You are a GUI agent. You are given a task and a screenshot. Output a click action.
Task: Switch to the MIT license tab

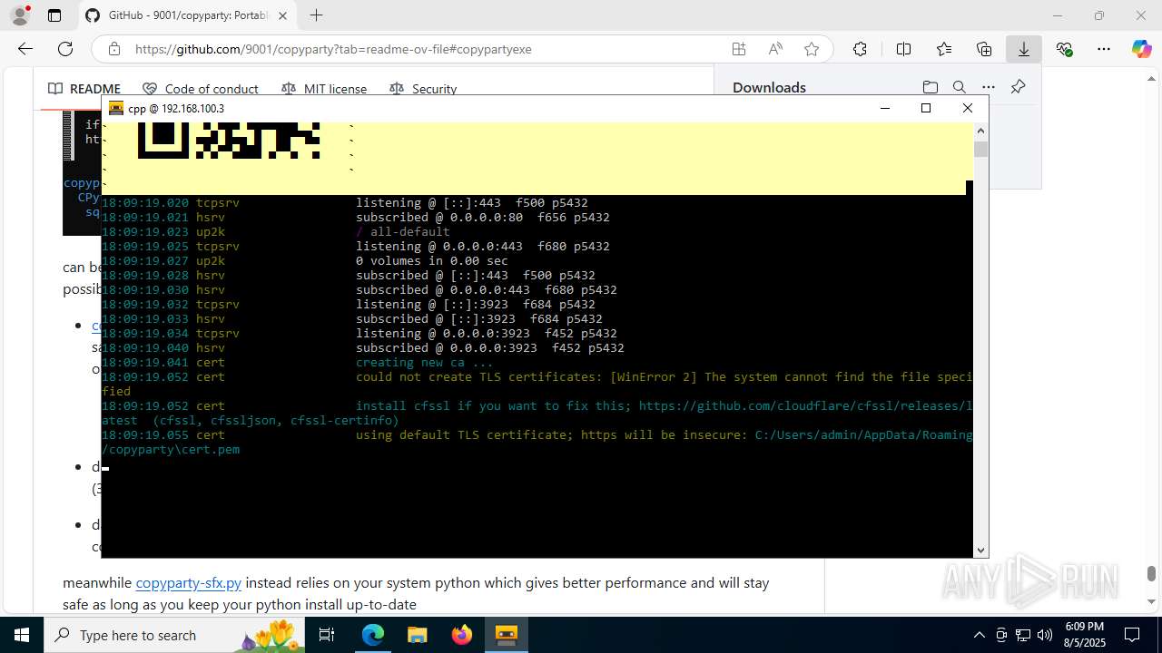click(x=324, y=89)
